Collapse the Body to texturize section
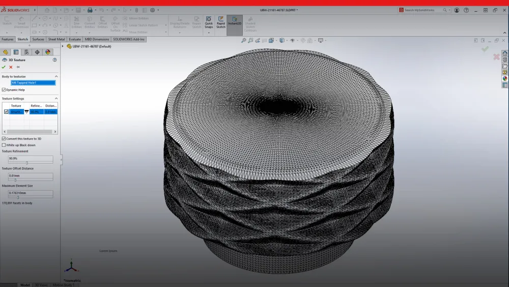This screenshot has width=509, height=287. [56, 76]
